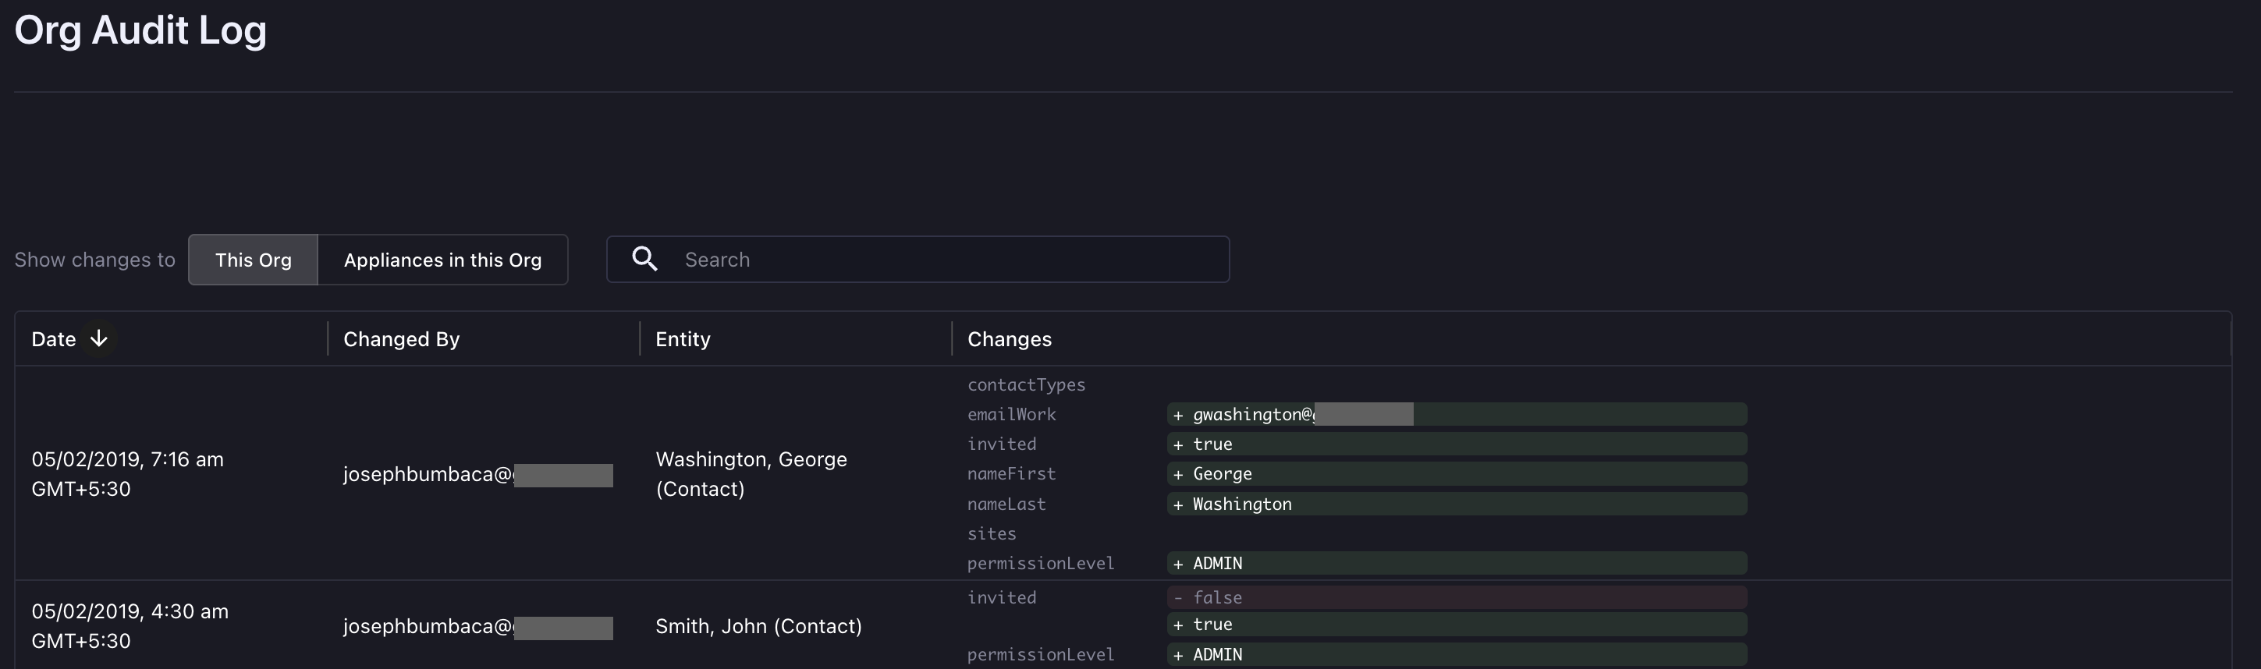Click invited label in Smith row

pos(1002,597)
